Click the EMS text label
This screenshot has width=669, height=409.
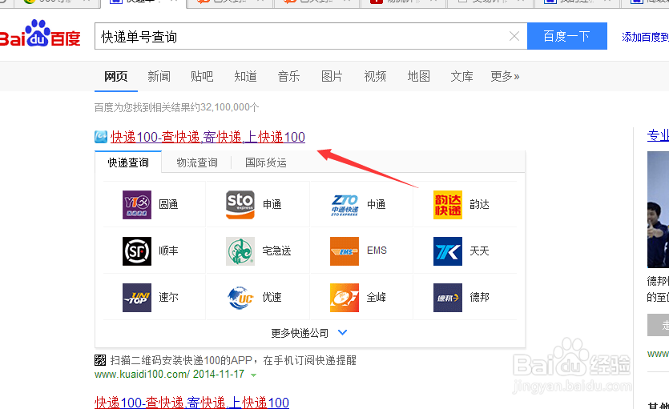point(377,251)
